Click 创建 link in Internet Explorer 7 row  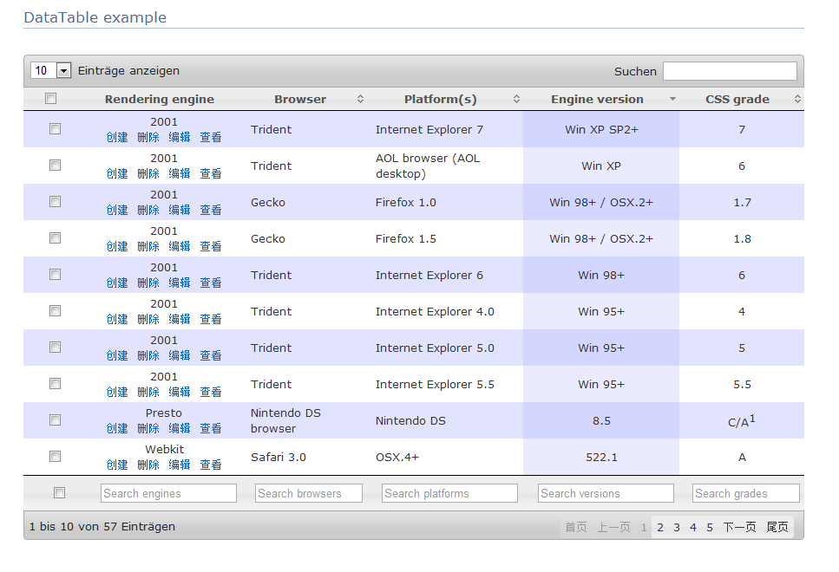pos(117,138)
